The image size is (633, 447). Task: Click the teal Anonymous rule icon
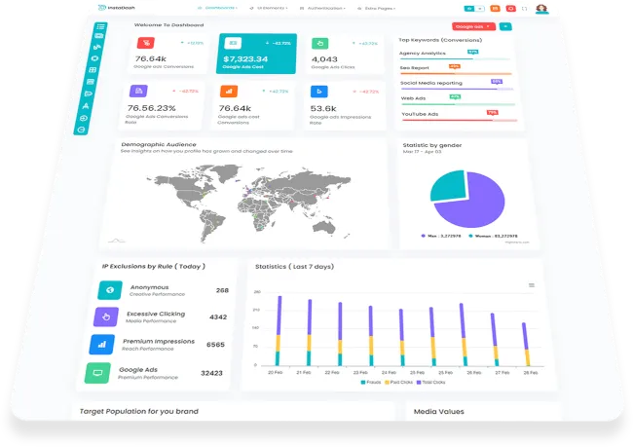coord(110,290)
